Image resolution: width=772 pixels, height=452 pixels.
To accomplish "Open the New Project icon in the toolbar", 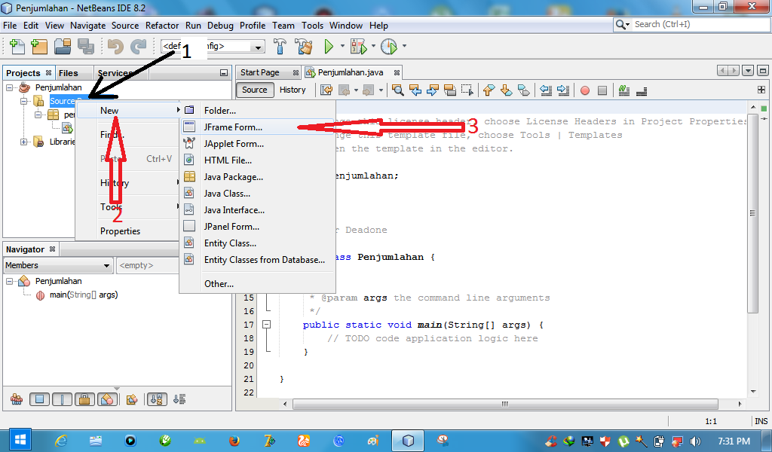I will click(39, 47).
